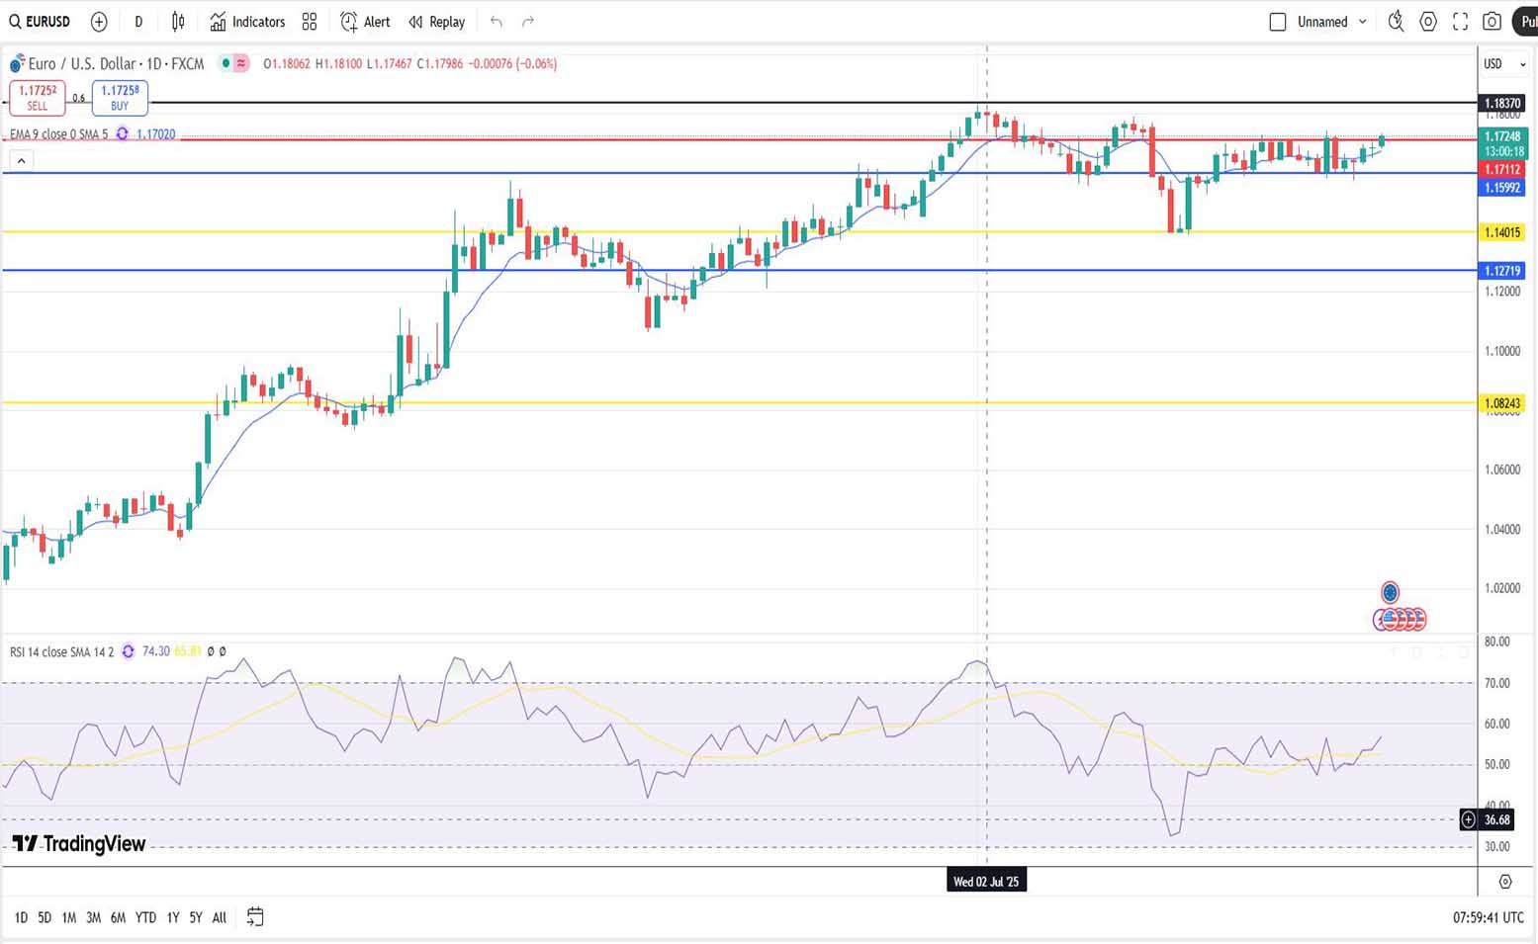
Task: Tick the layout checkbox beside Unnamed
Action: [x=1278, y=22]
